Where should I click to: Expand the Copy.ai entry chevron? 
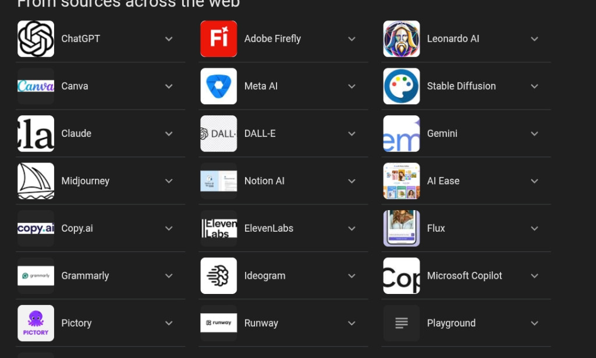point(169,228)
